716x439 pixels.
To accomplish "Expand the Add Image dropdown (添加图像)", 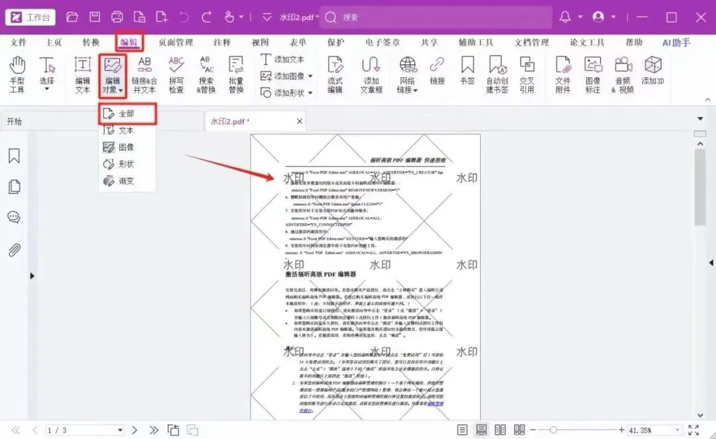I will point(310,76).
